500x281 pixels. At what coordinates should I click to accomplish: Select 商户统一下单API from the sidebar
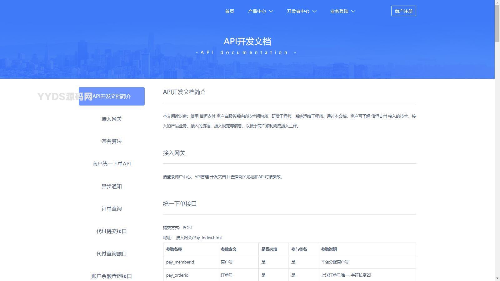point(112,164)
